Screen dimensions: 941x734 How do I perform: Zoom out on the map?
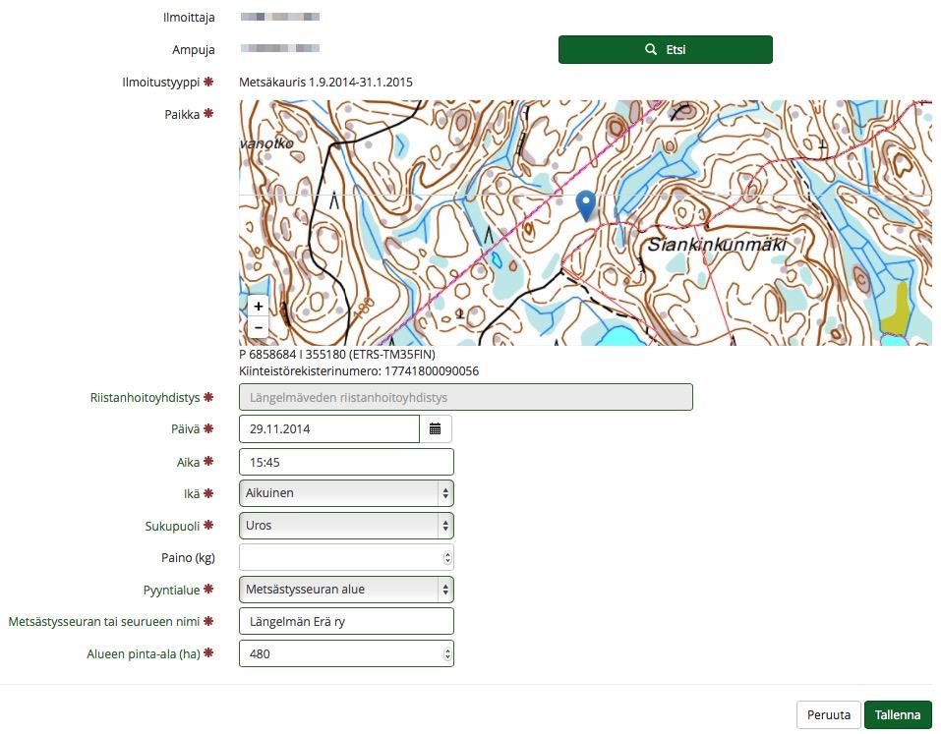click(258, 327)
